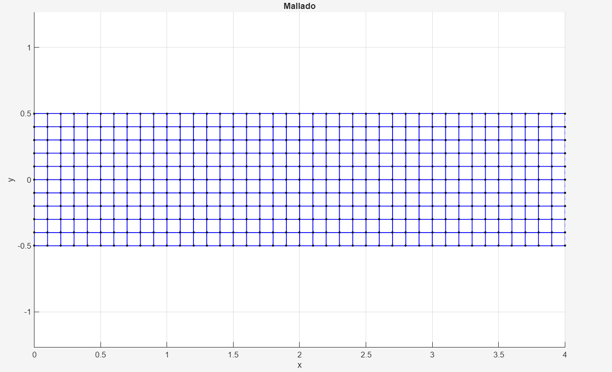Screen dimensions: 612x372
Task: Click the x-axis tick label "0.5"
Action: point(101,355)
